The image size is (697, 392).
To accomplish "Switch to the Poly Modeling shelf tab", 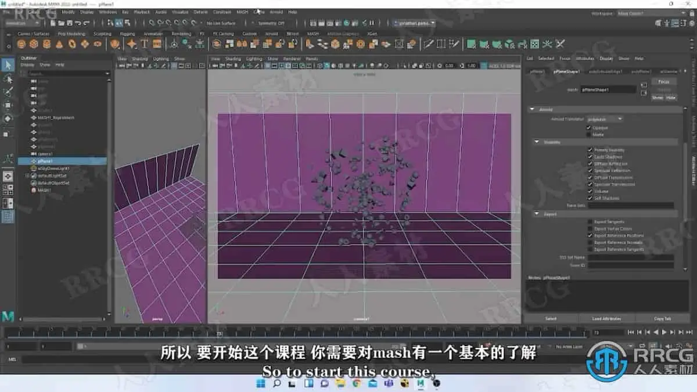I will 71,34.
